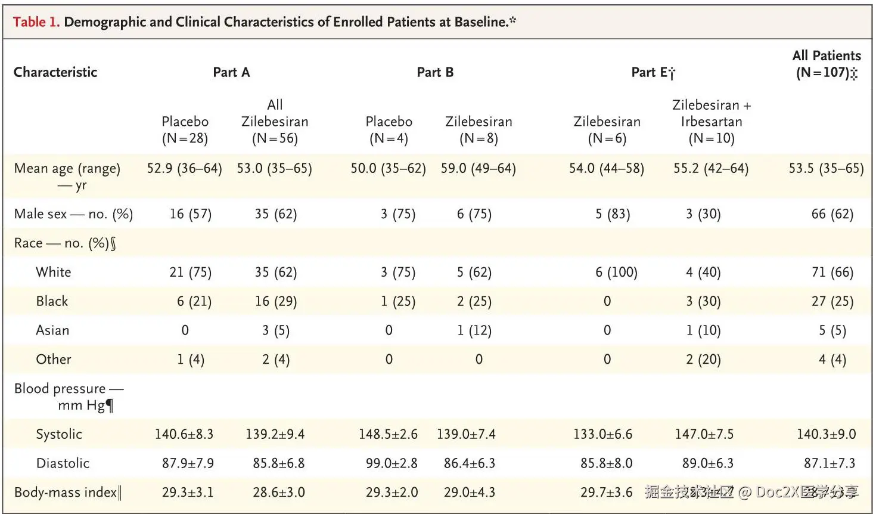Select the "All Patients (N=107)" column header
The height and width of the screenshot is (514, 873).
827,64
